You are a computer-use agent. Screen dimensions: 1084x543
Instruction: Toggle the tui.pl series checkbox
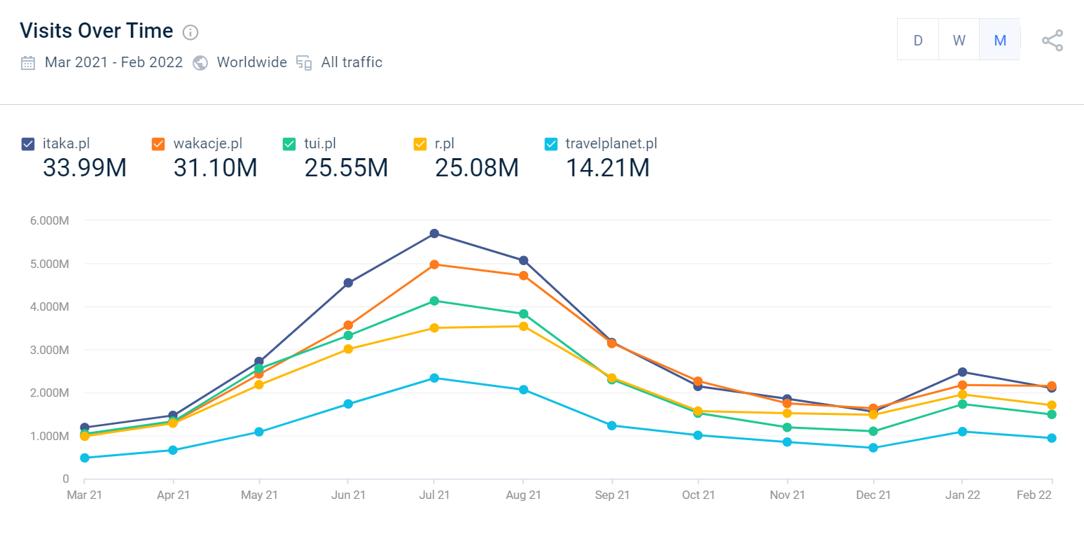coord(289,144)
